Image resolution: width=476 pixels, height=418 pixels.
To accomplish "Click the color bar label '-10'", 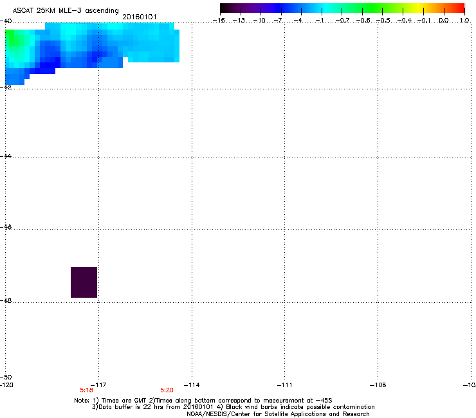I will pos(259,21).
